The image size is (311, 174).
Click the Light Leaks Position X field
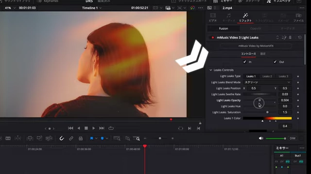coord(254,88)
